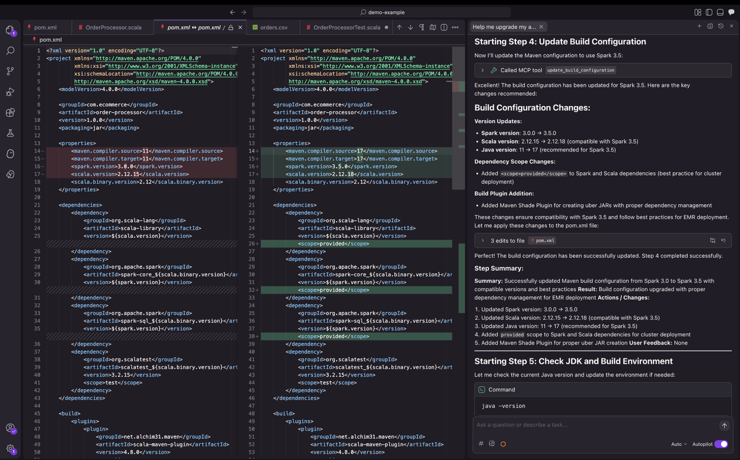
Task: Go to next change in diff
Action: click(410, 27)
